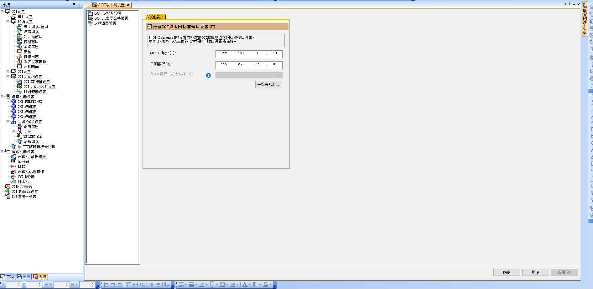Click the 一览表(L)... button
The image size is (593, 289).
pos(268,85)
